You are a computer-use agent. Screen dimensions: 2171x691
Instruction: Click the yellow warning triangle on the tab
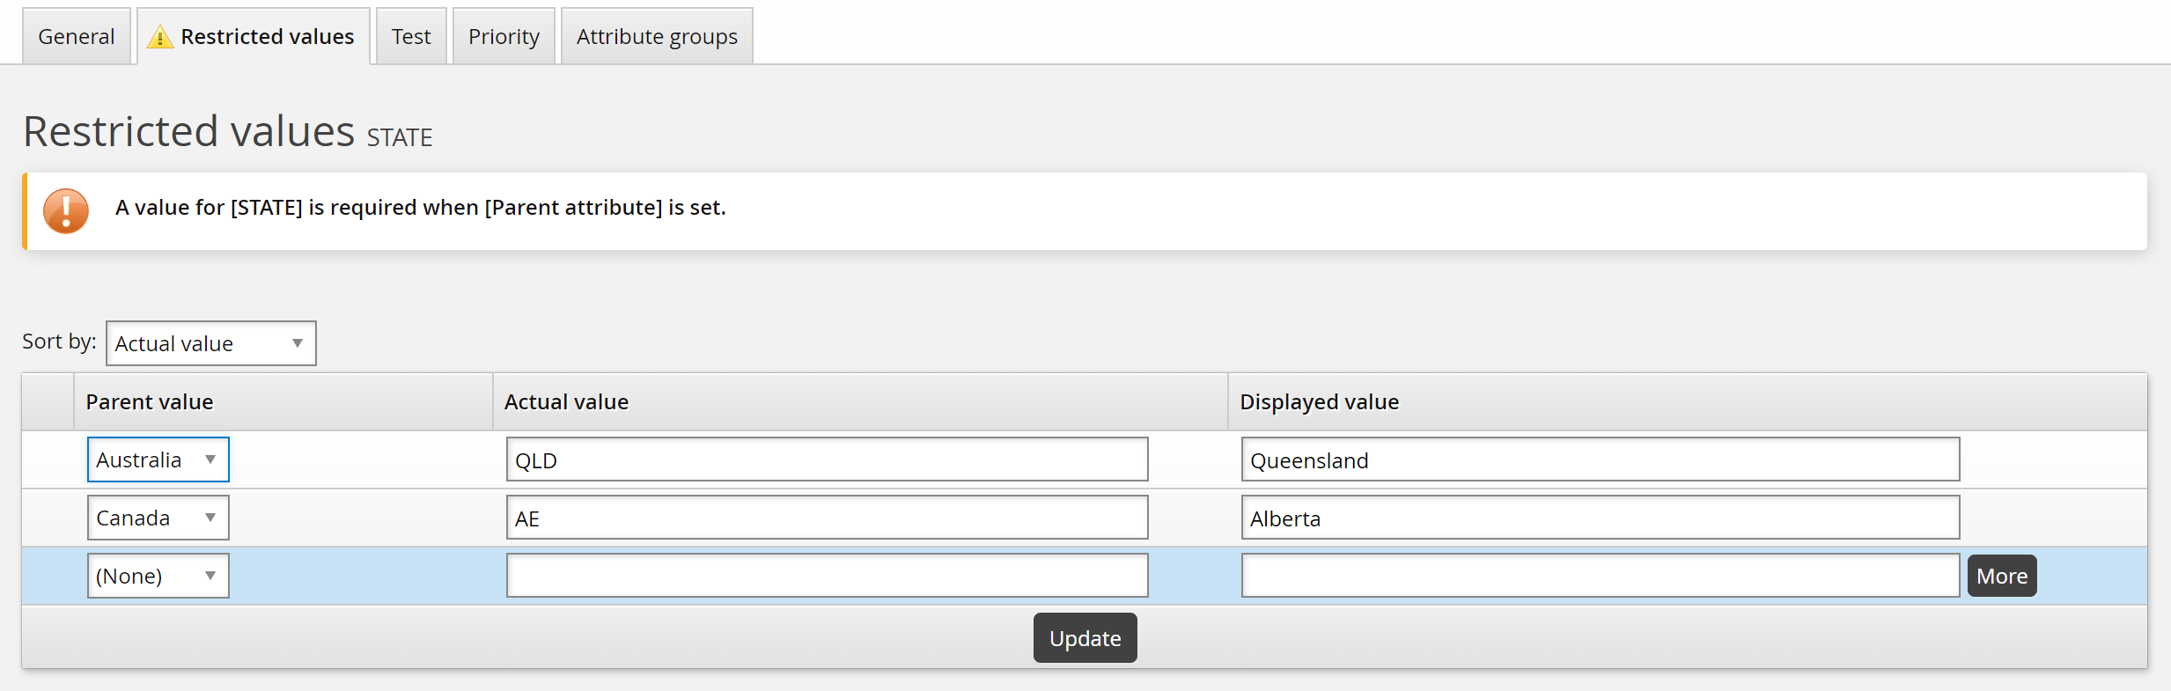click(x=159, y=37)
